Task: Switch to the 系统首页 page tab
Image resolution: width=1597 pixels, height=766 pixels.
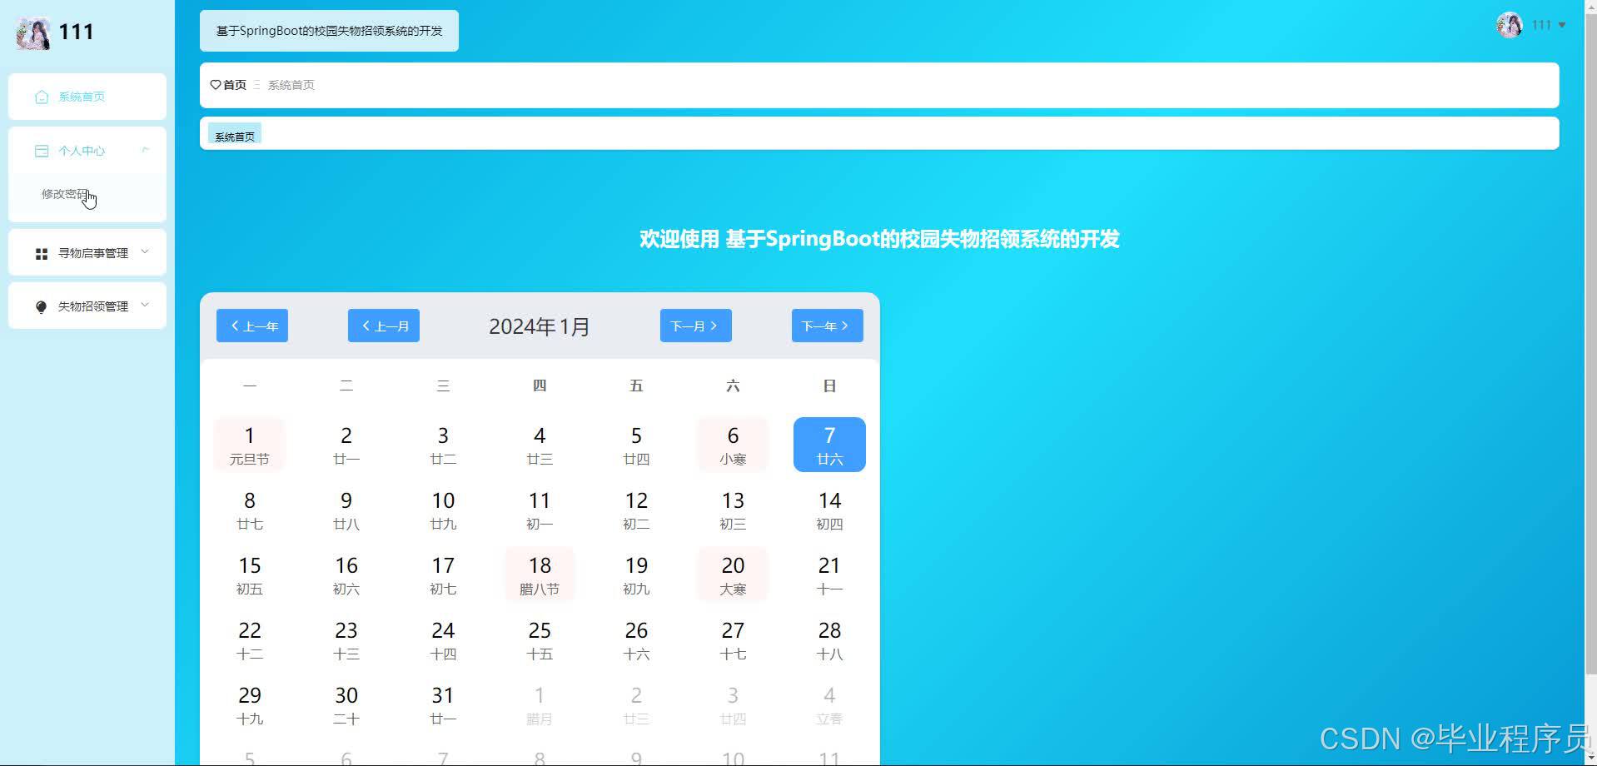Action: pos(235,136)
